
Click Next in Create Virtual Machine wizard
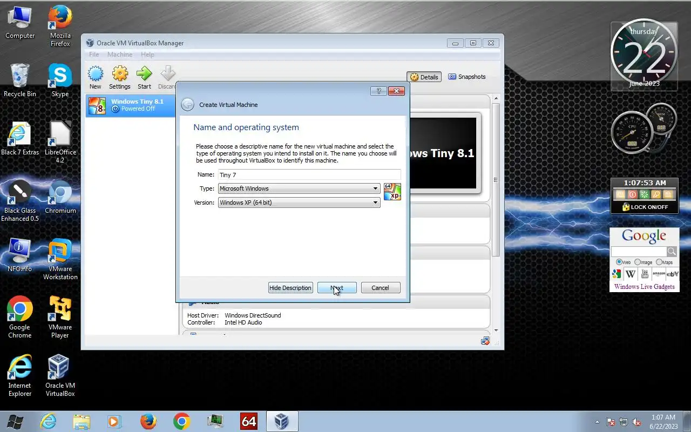[x=337, y=288]
